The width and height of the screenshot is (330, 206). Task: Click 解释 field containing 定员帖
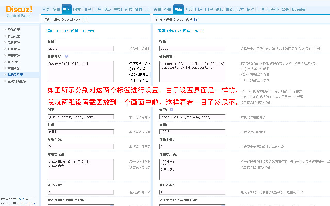81,132
